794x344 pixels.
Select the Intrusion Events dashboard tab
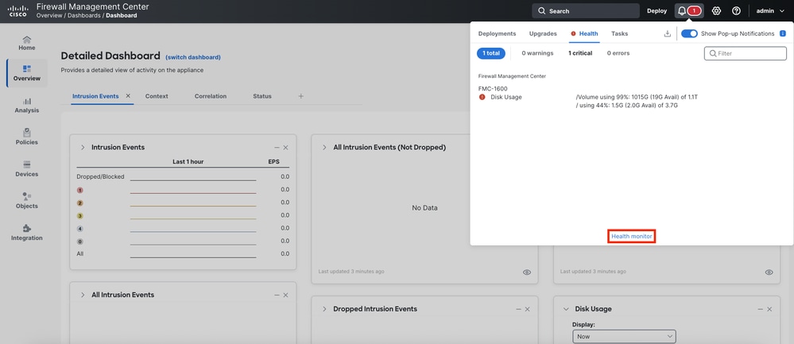pos(95,96)
